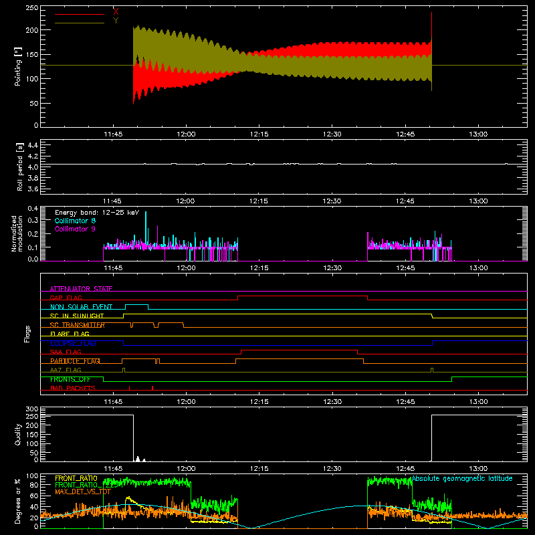The image size is (535, 535).
Task: Click the 250 tick in Pointing panel
Action: 32,8
